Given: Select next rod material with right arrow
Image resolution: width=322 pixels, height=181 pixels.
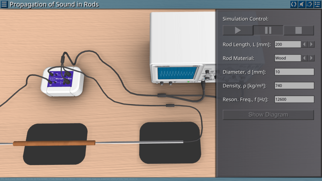Looking at the screenshot, I should [x=311, y=58].
